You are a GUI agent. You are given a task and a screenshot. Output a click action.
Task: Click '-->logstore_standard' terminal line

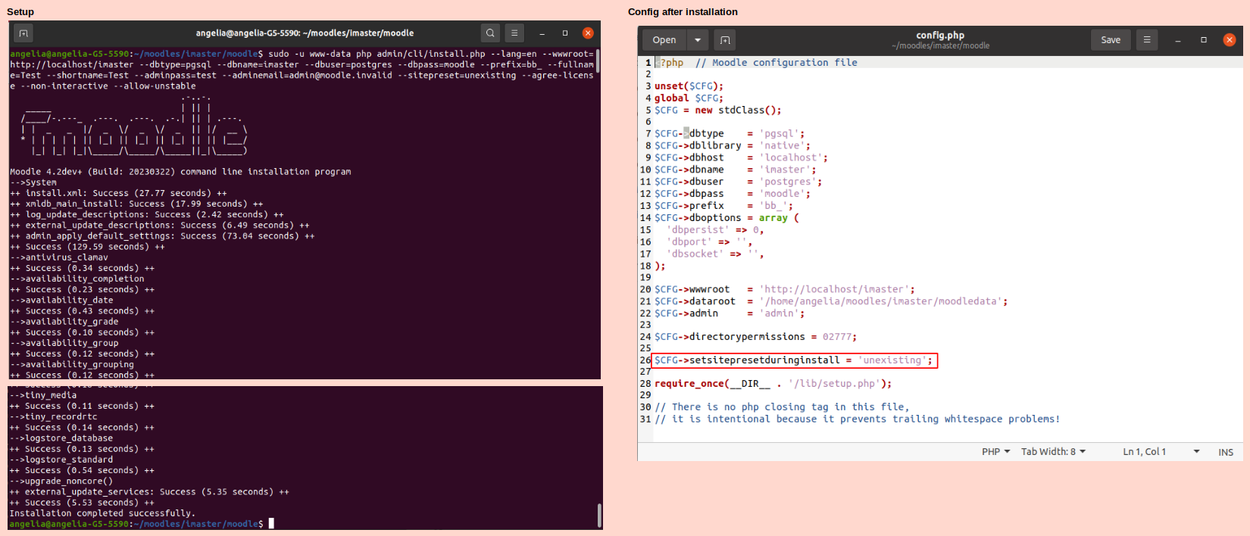point(61,460)
